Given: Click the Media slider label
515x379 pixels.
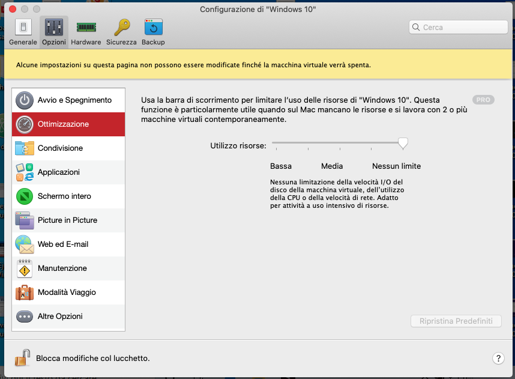Looking at the screenshot, I should (x=332, y=166).
